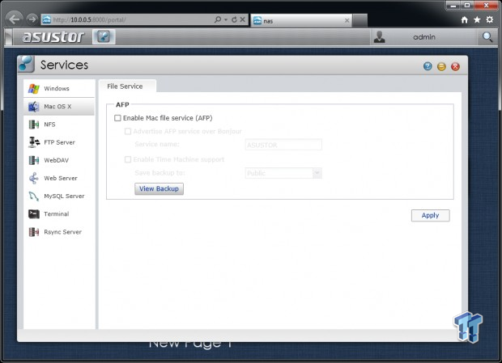502x363 pixels.
Task: Open the magnifier search icon beside admin
Action: [x=487, y=37]
